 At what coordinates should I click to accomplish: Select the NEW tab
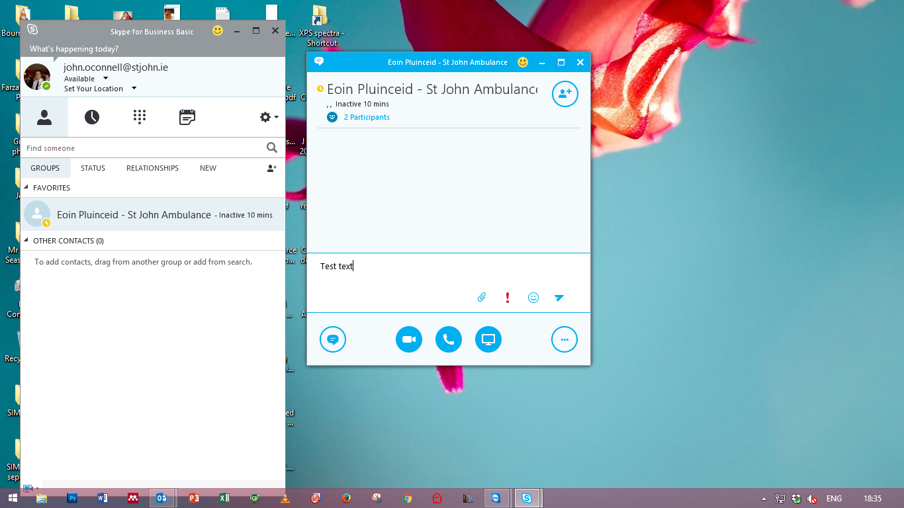[x=208, y=168]
